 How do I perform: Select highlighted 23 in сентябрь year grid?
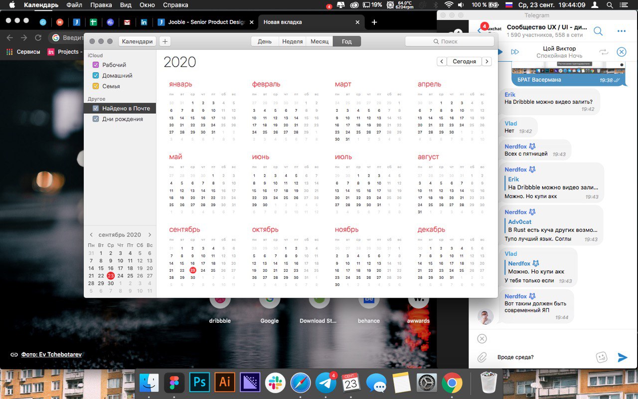(192, 270)
